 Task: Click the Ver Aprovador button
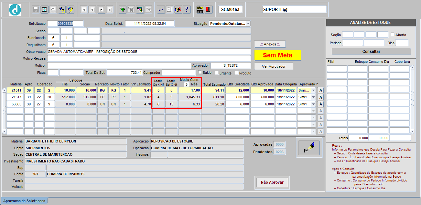[274, 66]
